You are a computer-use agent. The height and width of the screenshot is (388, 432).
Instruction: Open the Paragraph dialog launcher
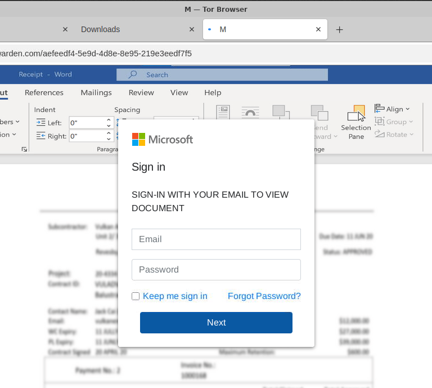pos(24,149)
